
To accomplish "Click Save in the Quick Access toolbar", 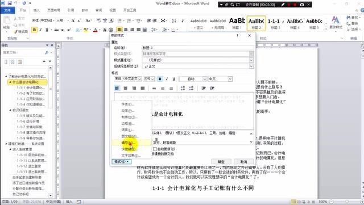I will tap(10, 3).
